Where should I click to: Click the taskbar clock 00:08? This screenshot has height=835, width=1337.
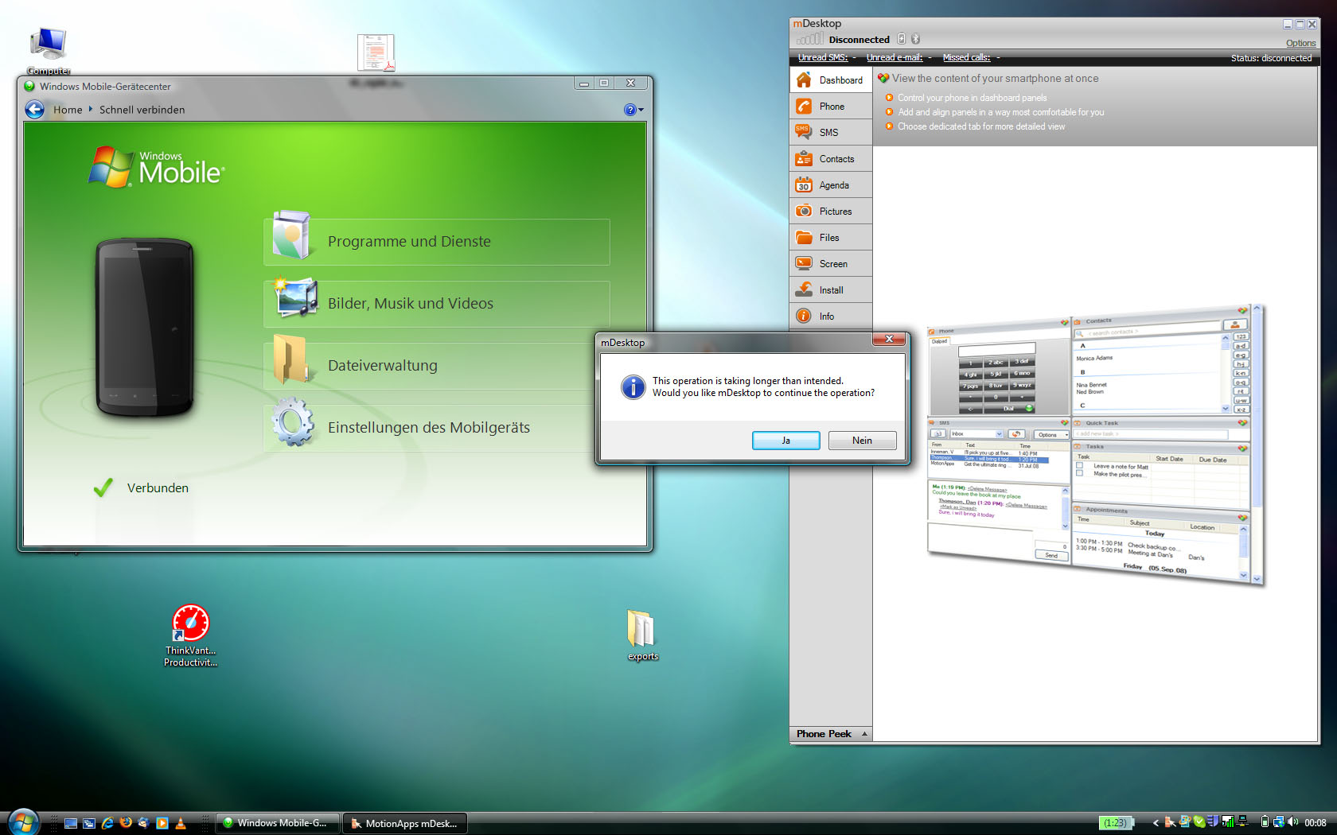pyautogui.click(x=1315, y=823)
